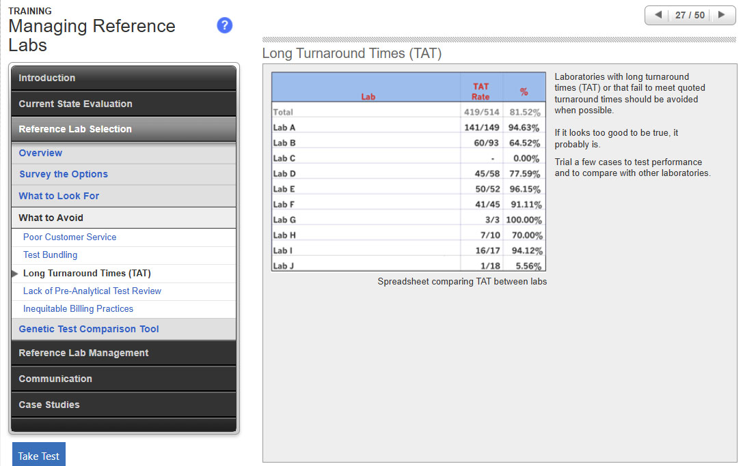Select Long Turnaround Times (TAT) page

coord(87,273)
